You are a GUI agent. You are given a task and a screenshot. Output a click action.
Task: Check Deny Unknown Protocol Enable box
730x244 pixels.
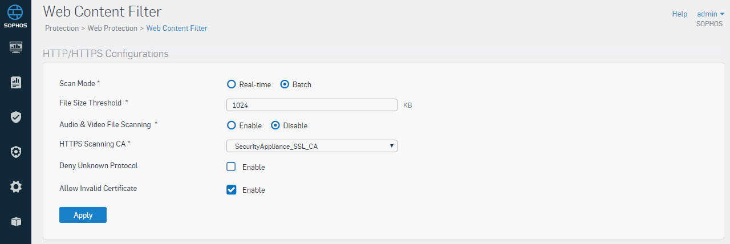(x=232, y=167)
